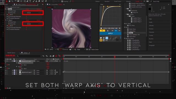
Task: Click the Flow panel favorite star icon
Action: tap(120, 28)
